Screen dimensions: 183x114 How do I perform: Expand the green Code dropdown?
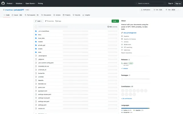coord(115,21)
